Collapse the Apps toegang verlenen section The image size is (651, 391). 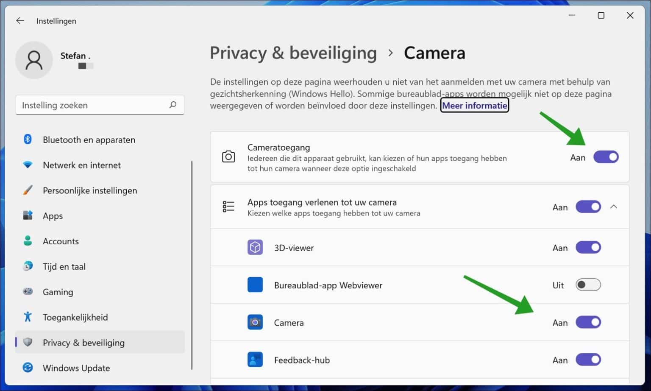click(x=614, y=207)
